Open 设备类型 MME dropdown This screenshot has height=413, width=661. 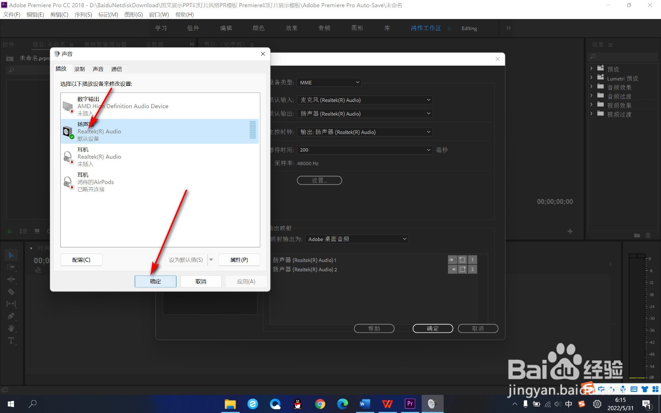[x=329, y=83]
